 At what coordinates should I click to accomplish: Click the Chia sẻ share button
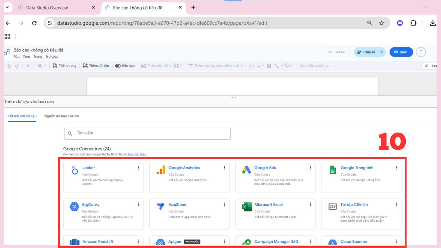pos(366,52)
